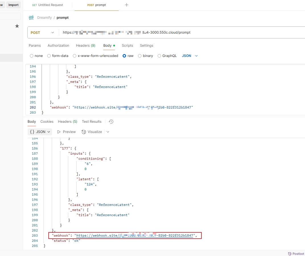Select GraphQL body type radio

(159, 56)
